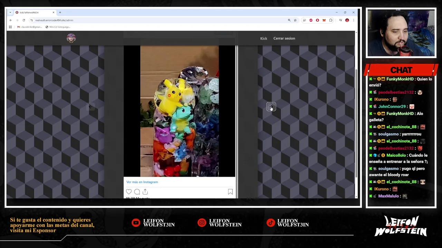Click the page vertical scrollbar
This screenshot has width=442, height=248.
click(x=356, y=123)
